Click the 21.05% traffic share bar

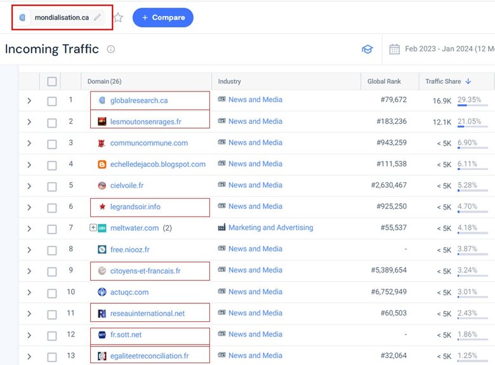tap(473, 126)
